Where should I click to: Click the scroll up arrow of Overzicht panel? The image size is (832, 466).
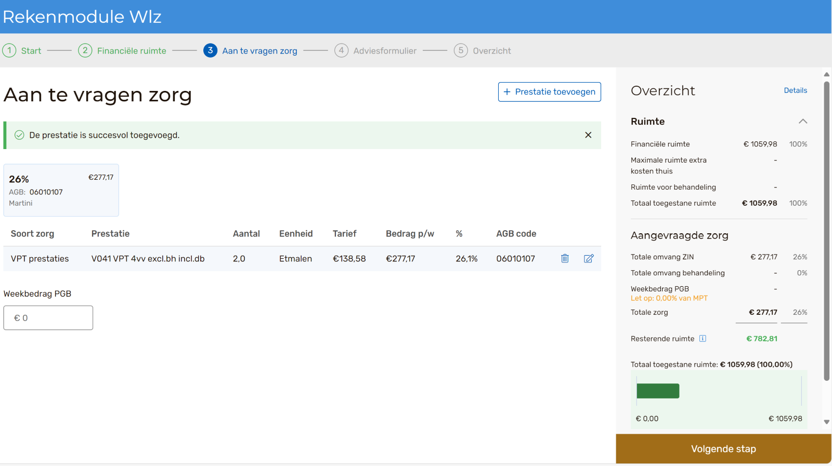click(827, 74)
